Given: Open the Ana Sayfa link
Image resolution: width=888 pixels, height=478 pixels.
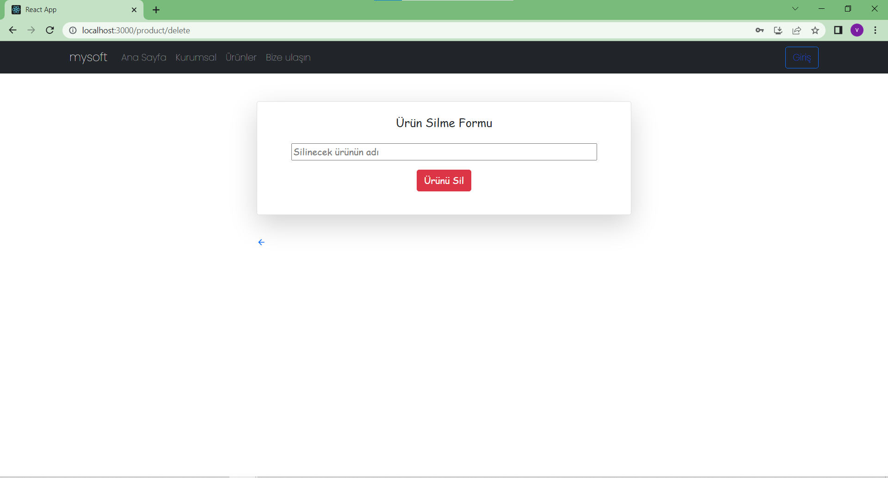Looking at the screenshot, I should coord(144,57).
